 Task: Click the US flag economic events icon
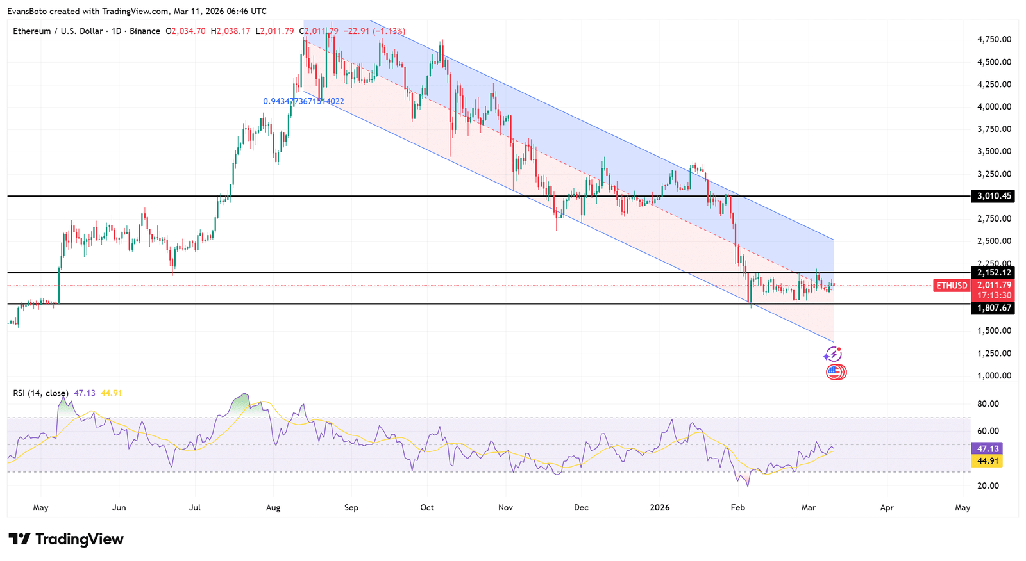coord(835,372)
